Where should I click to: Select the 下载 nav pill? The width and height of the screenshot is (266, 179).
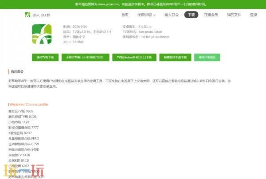tap(191, 15)
